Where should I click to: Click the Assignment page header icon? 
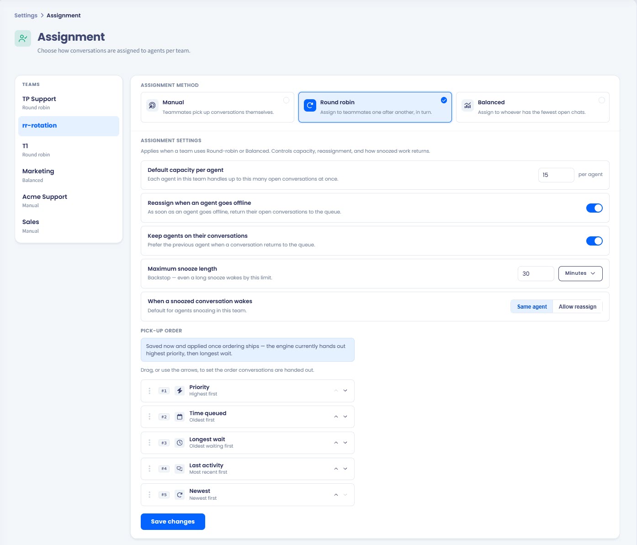click(23, 38)
